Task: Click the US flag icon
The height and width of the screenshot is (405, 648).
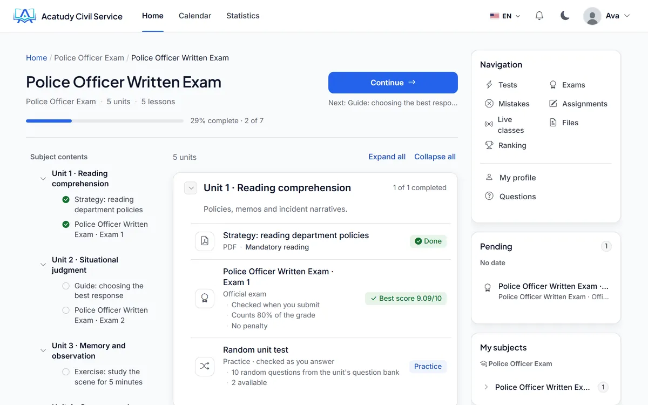Action: tap(495, 16)
